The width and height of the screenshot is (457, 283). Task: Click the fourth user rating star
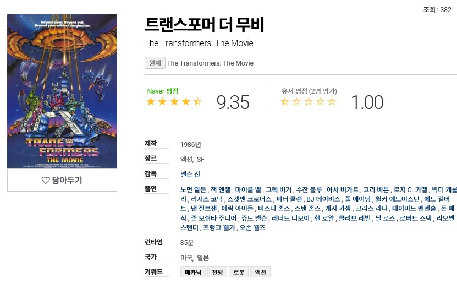320,101
